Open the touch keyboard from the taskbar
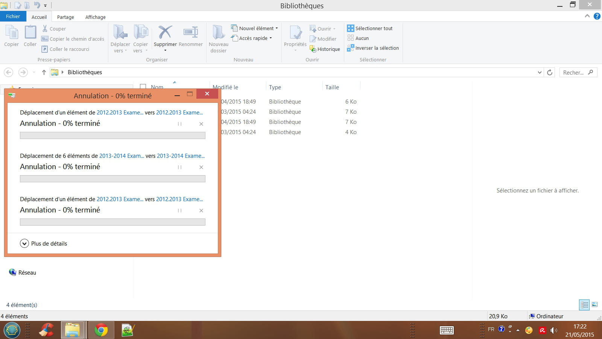This screenshot has width=602, height=339. (447, 330)
